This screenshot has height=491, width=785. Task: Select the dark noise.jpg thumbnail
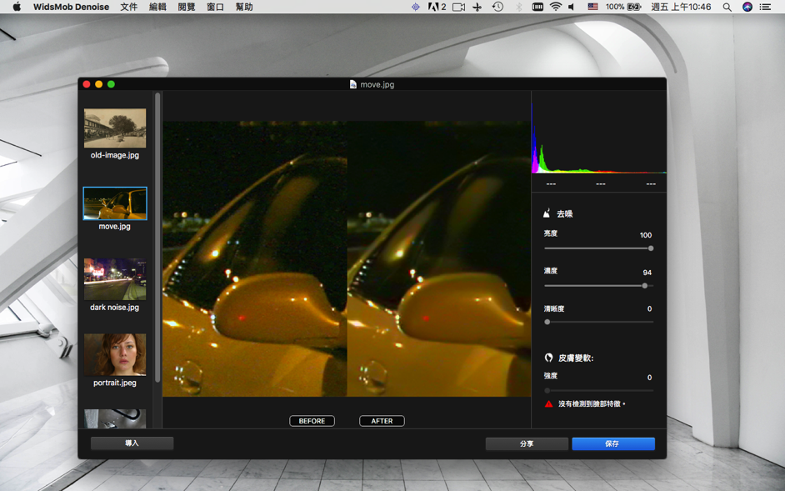pos(115,279)
